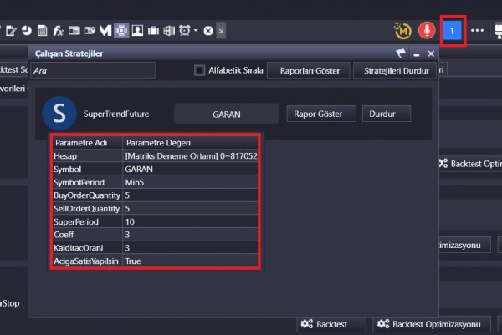Click the highlighted film-frame toolbar icon
This screenshot has height=335, width=502.
[x=121, y=31]
